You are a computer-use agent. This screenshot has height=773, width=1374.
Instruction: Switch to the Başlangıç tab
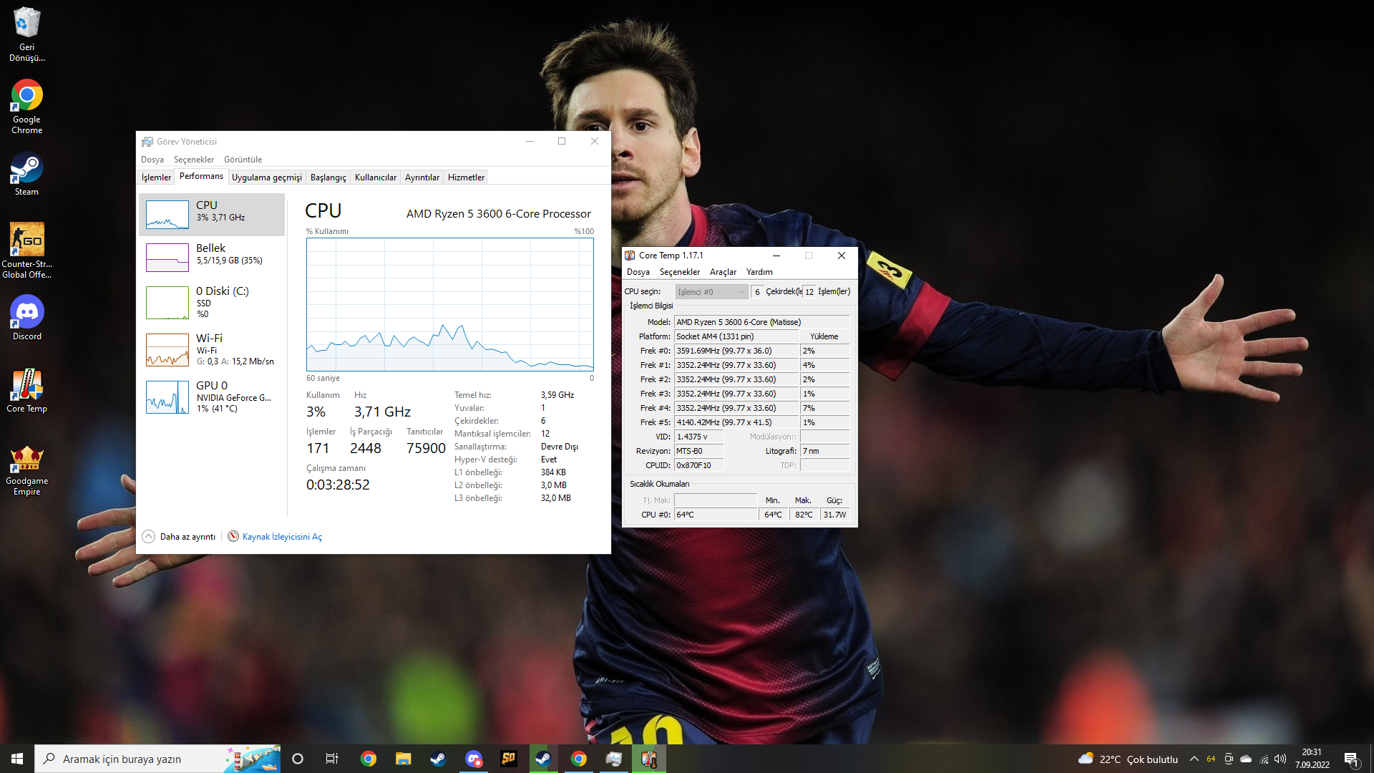point(328,178)
